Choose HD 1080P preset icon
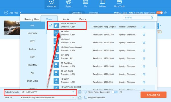 (56, 41)
